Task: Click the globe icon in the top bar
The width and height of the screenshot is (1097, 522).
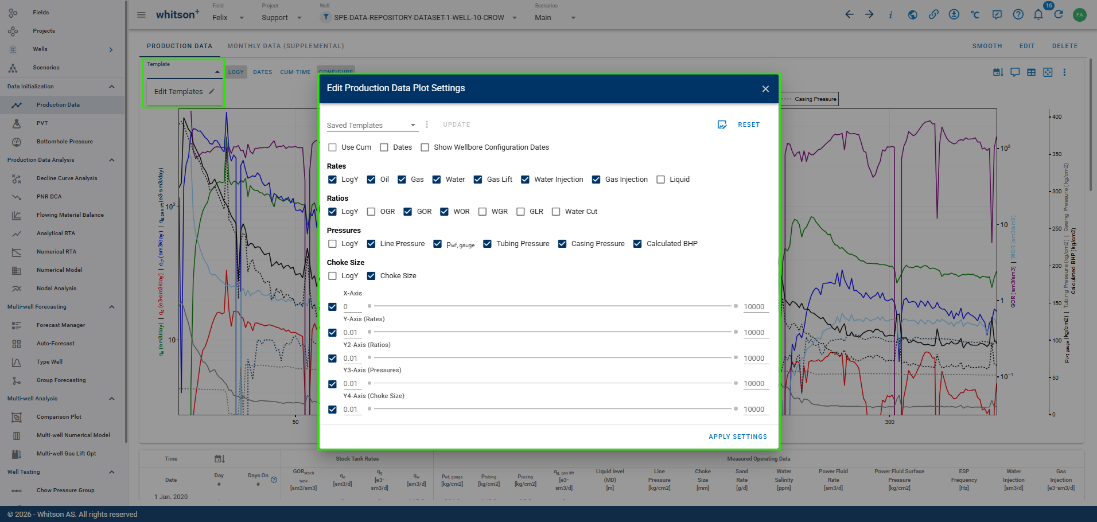Action: tap(912, 15)
